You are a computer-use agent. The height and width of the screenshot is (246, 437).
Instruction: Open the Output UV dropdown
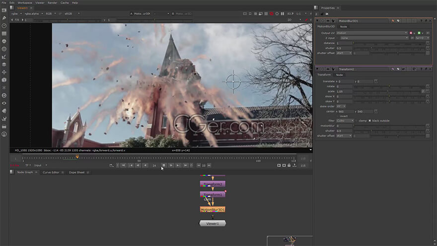[372, 33]
